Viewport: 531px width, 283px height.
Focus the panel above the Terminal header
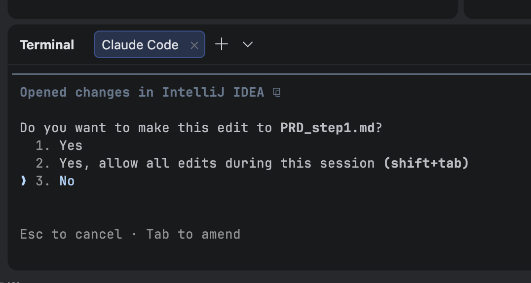tap(232, 8)
